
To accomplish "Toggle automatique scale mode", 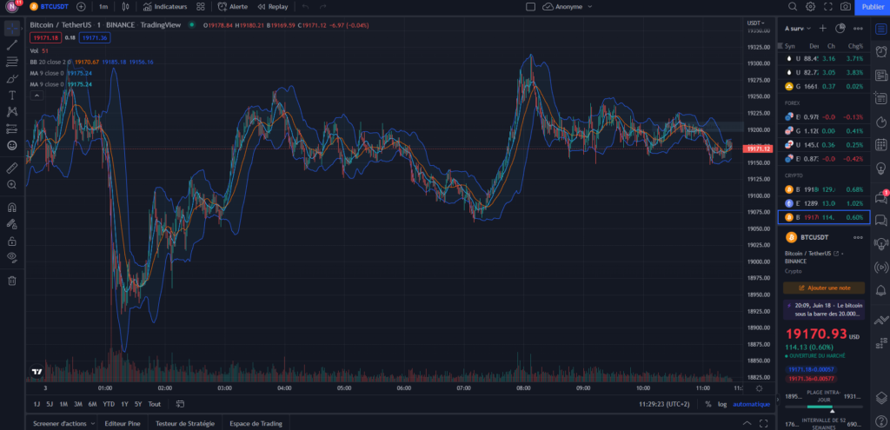I will coord(752,404).
